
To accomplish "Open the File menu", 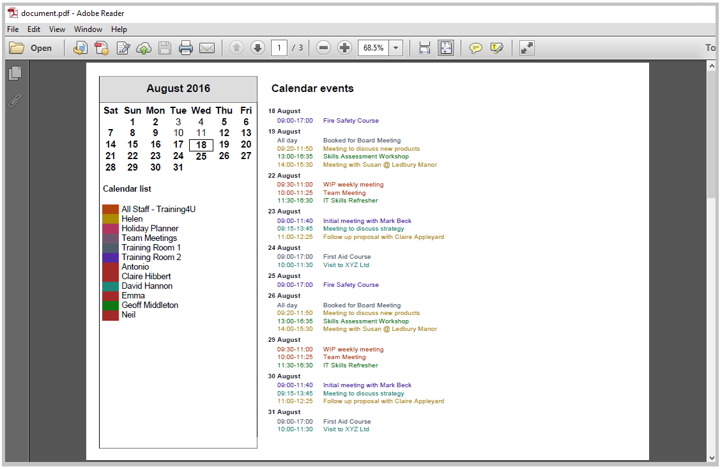I will pyautogui.click(x=13, y=29).
